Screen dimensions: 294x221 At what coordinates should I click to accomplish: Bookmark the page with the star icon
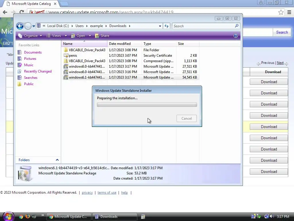coord(281,12)
